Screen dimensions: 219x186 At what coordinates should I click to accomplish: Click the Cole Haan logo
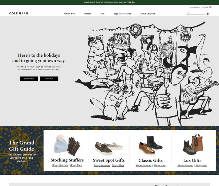coord(18,13)
